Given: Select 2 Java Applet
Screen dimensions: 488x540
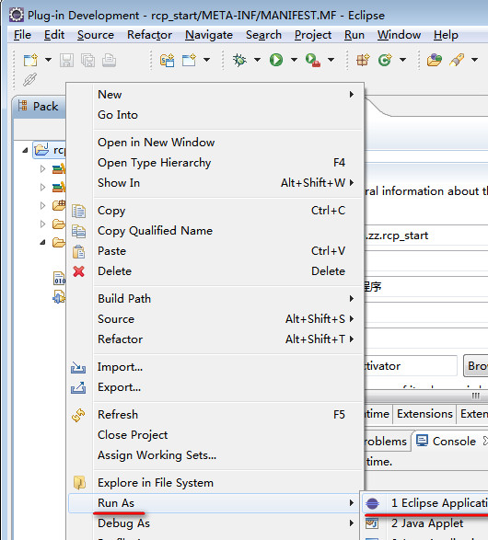Looking at the screenshot, I should pos(425,523).
